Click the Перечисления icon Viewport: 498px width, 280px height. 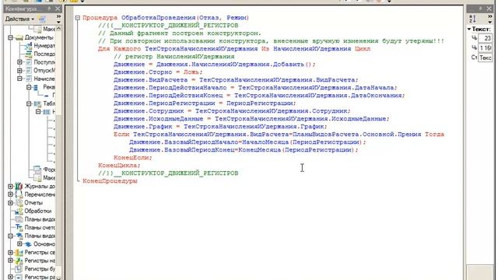19,194
